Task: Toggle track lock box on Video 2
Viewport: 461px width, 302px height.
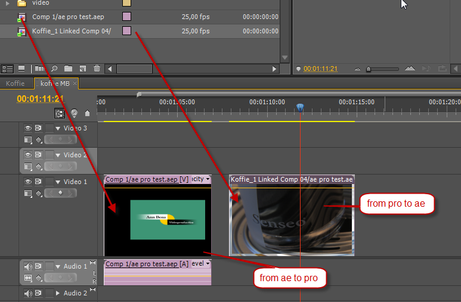Action: pos(49,155)
